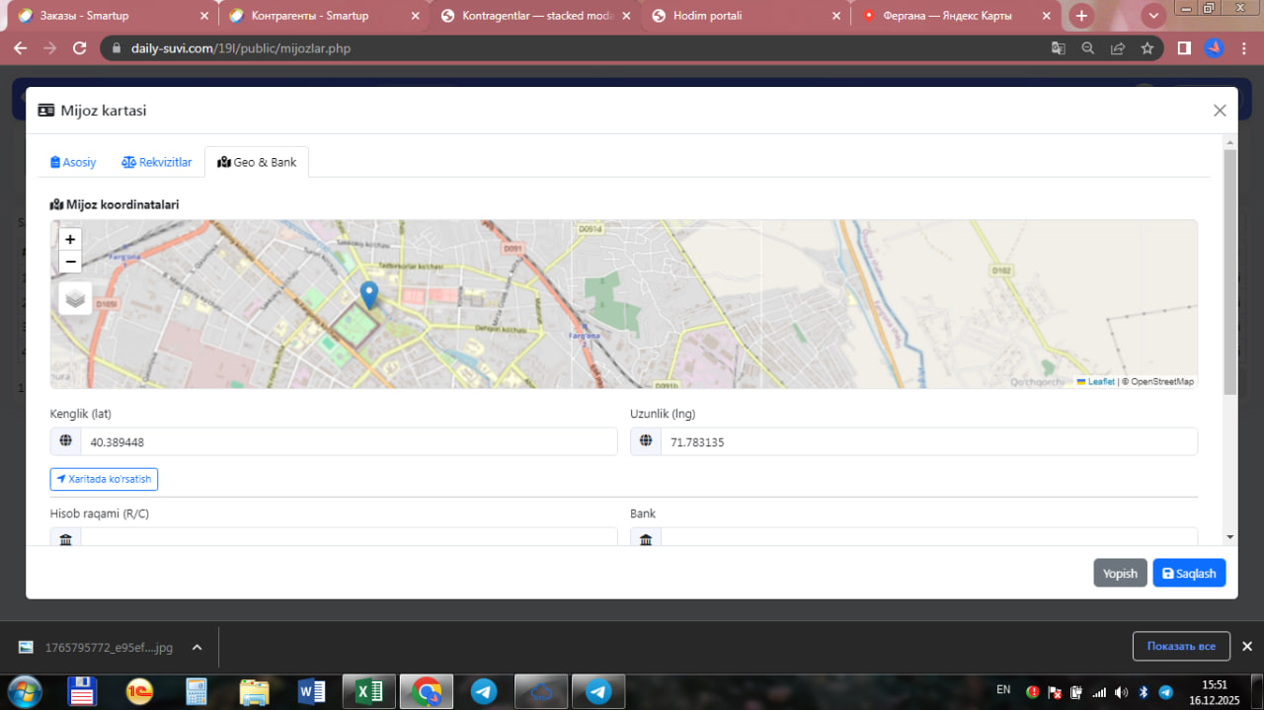1264x710 pixels.
Task: Click the Kenglik (lat) input field
Action: [349, 442]
